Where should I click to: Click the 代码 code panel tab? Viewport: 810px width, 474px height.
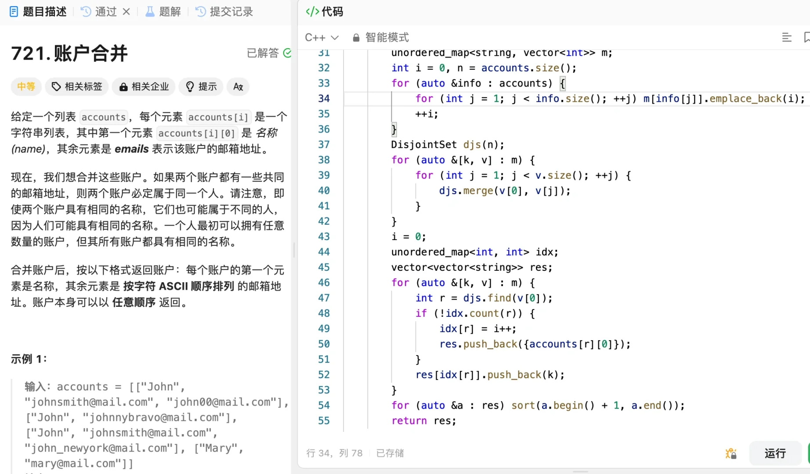tap(324, 12)
